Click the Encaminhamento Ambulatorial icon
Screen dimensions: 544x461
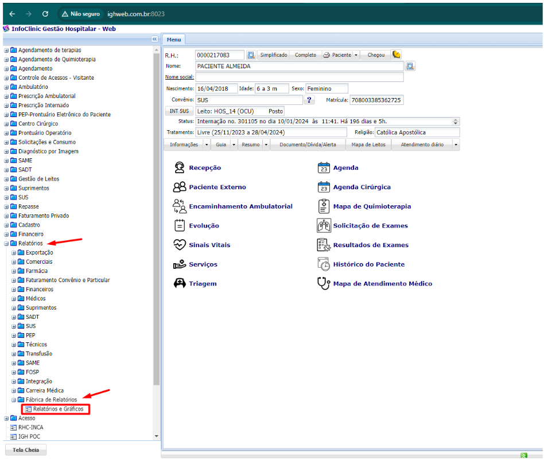tap(180, 206)
